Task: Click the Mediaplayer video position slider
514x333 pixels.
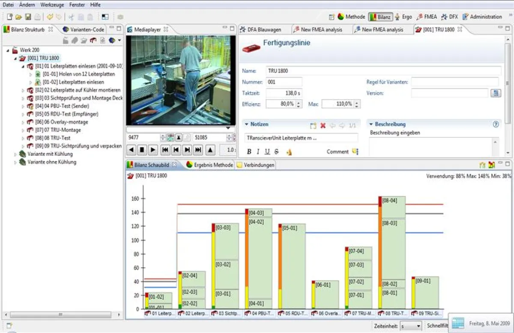Action: (x=181, y=128)
